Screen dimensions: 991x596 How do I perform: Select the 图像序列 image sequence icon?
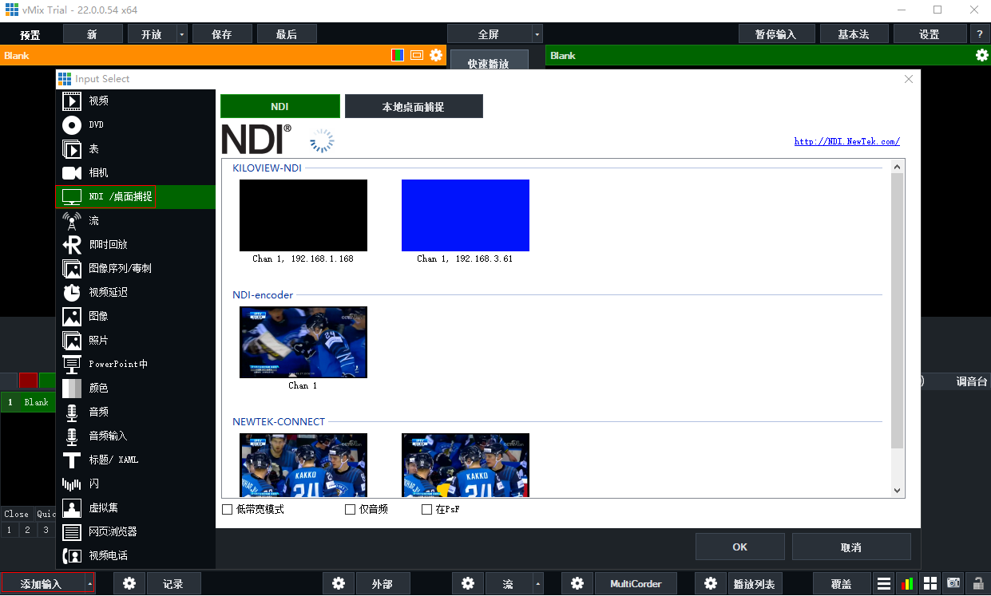[72, 268]
